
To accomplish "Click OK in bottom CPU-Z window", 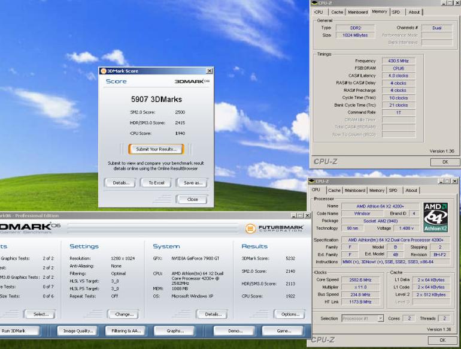I will point(442,340).
